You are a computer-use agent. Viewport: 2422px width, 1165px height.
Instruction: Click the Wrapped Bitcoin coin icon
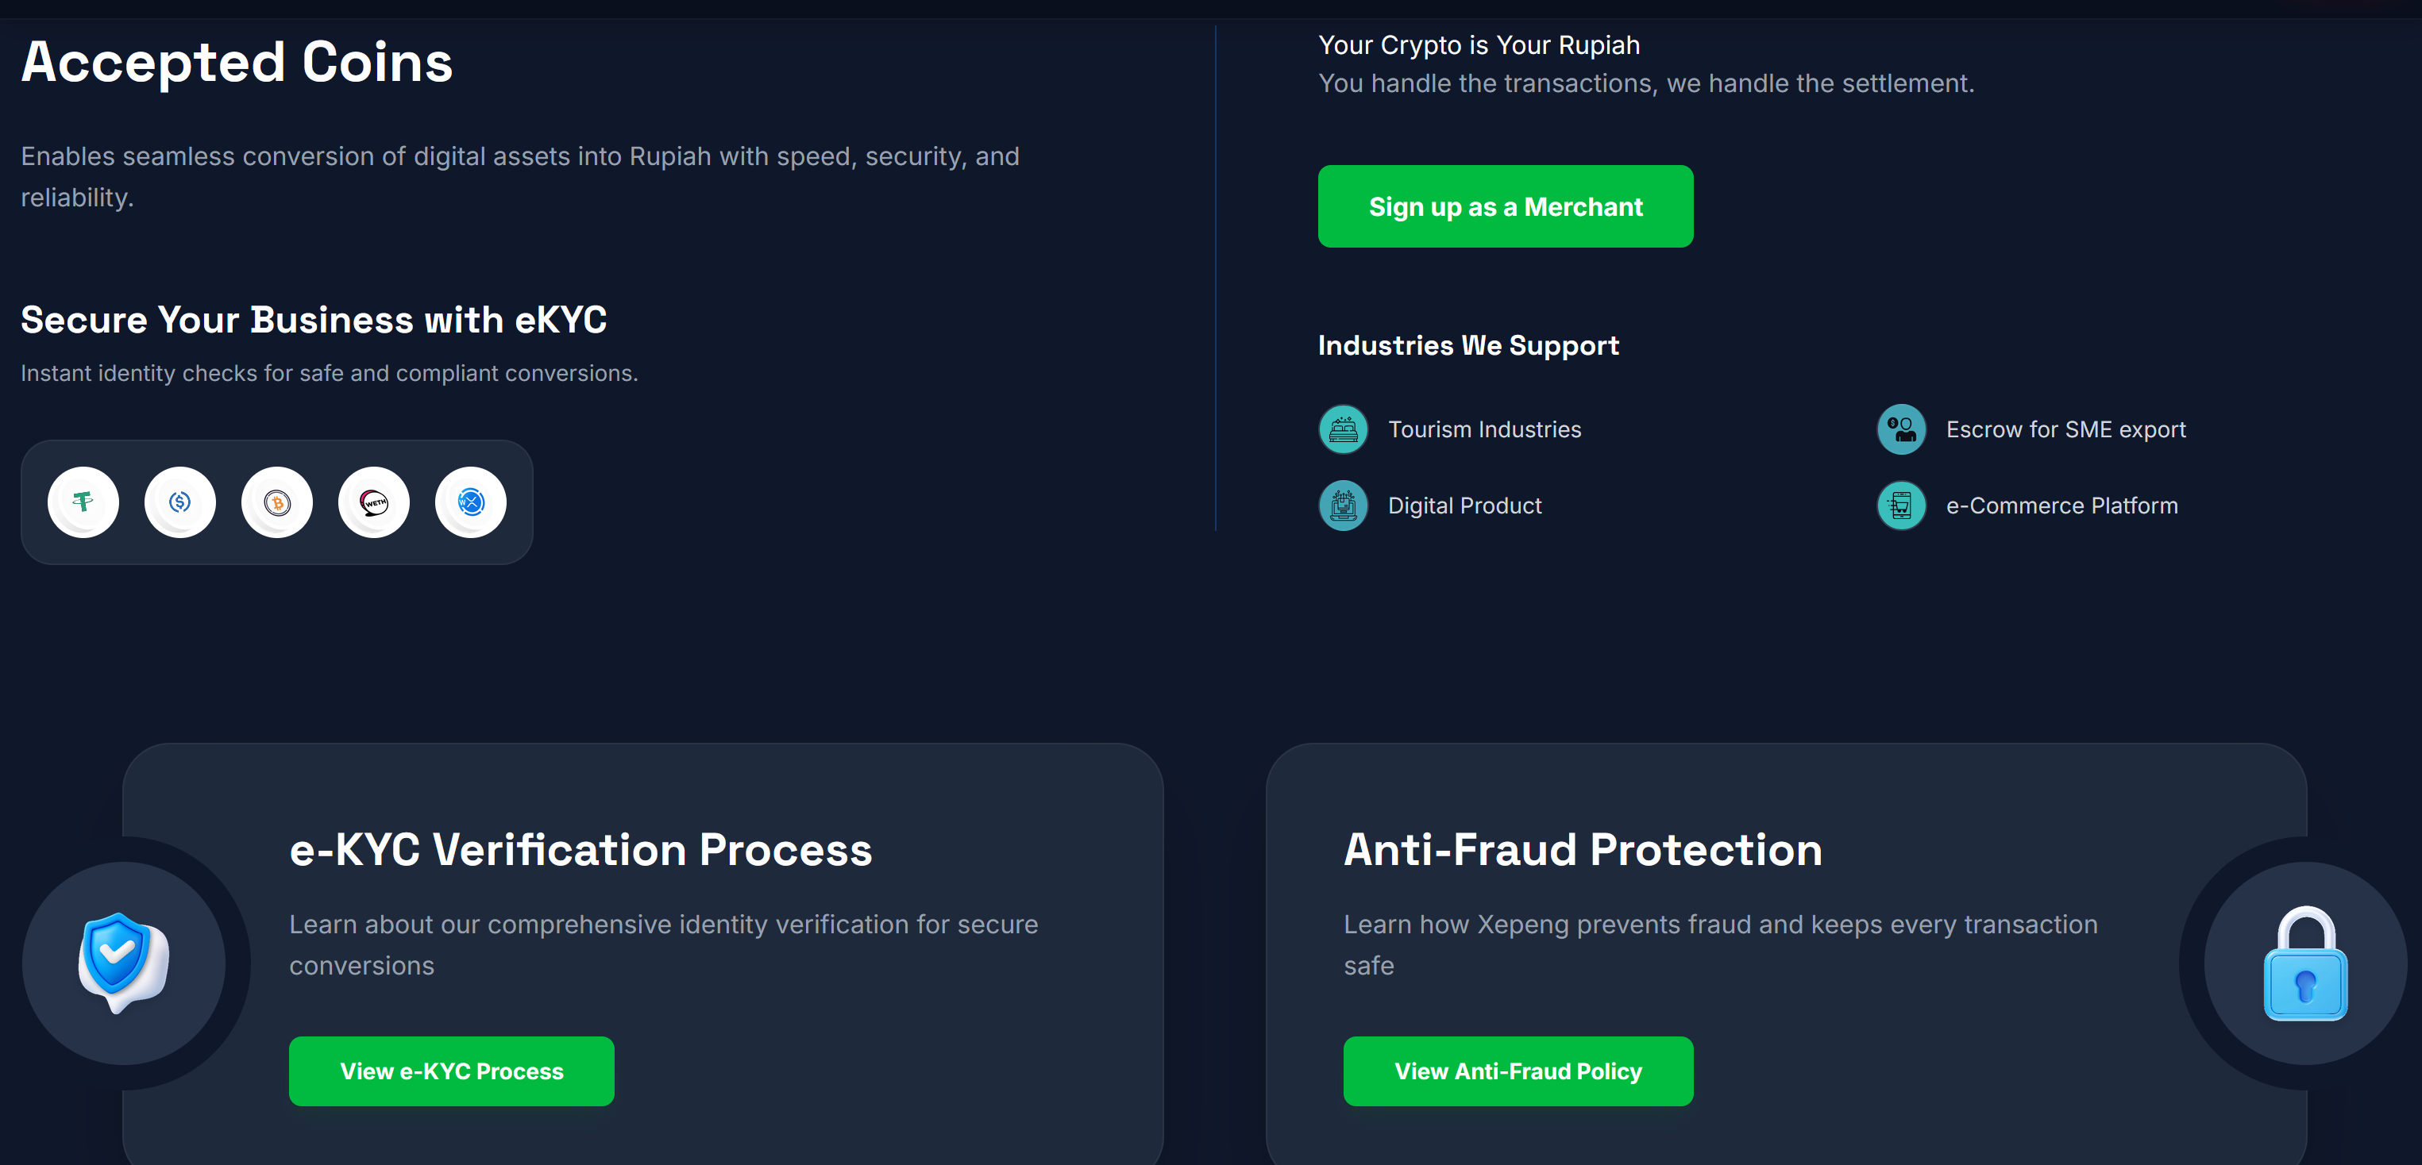coord(276,502)
